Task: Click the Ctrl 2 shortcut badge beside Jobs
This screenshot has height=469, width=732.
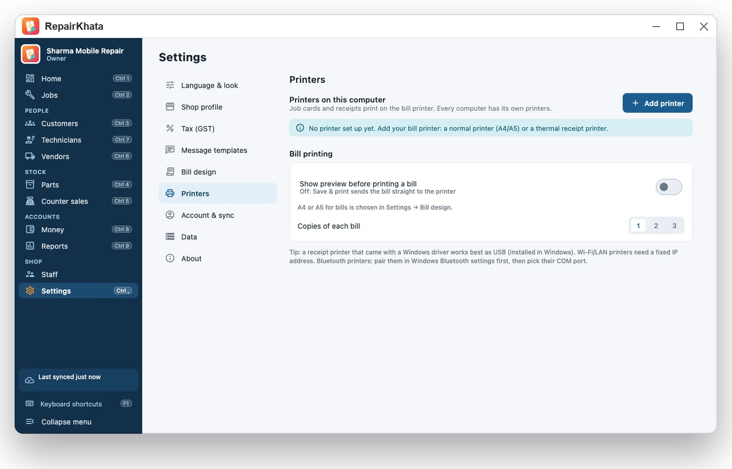Action: pos(122,95)
